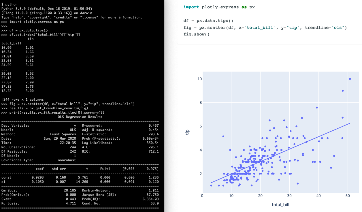Click the 'OLS Regression Results' title

point(80,117)
